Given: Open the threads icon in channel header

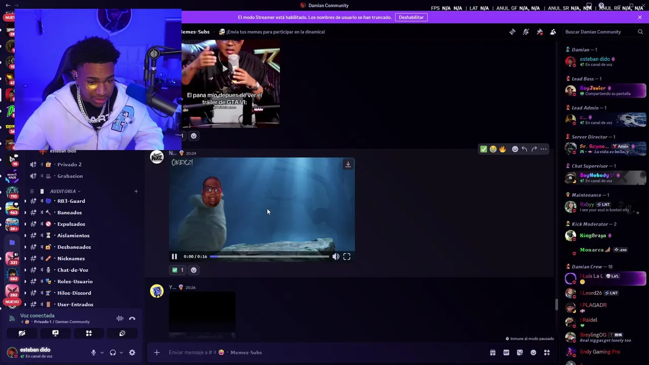Looking at the screenshot, I should [x=512, y=32].
